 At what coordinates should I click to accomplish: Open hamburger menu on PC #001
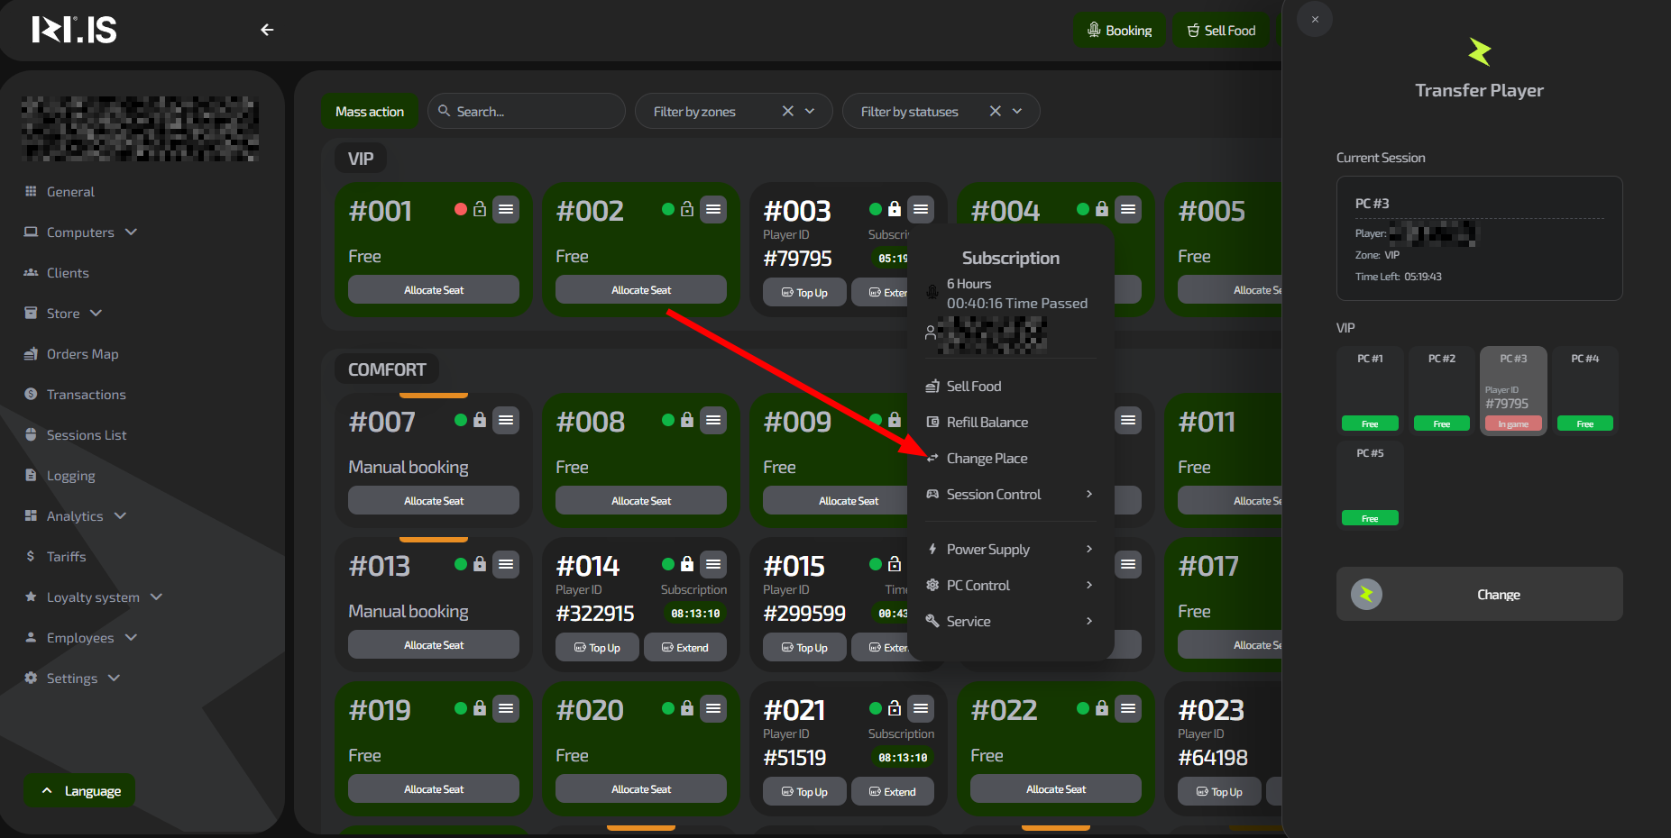[x=506, y=209]
